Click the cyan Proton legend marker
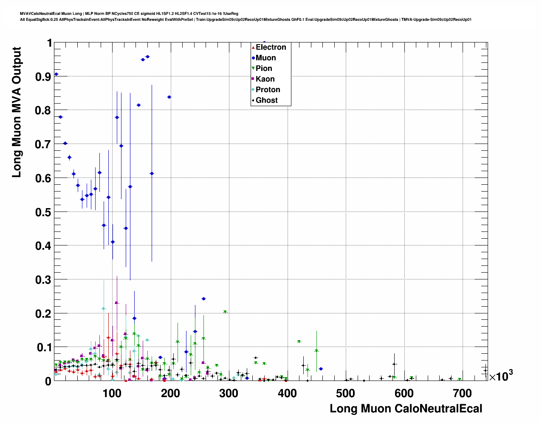 click(253, 90)
